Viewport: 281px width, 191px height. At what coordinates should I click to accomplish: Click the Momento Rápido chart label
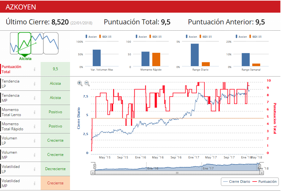pos(151,70)
